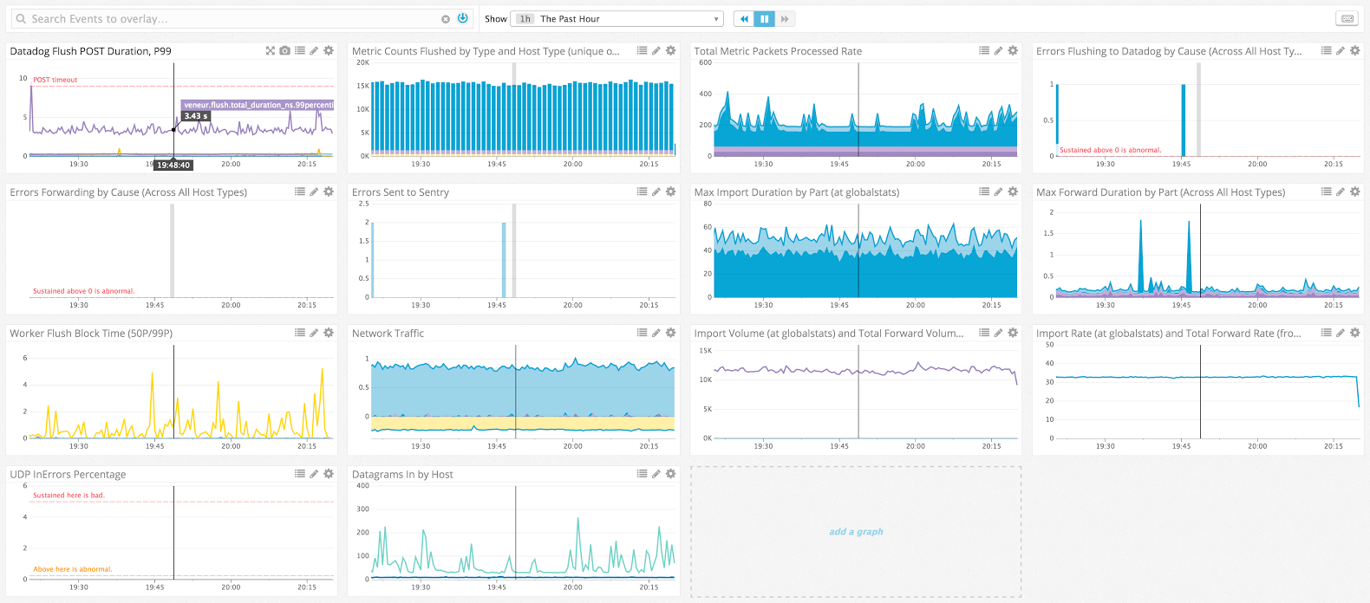Open gear menu on Total Metric Packets Processed Rate
Screen dimensions: 1370x603
pyautogui.click(x=1013, y=51)
